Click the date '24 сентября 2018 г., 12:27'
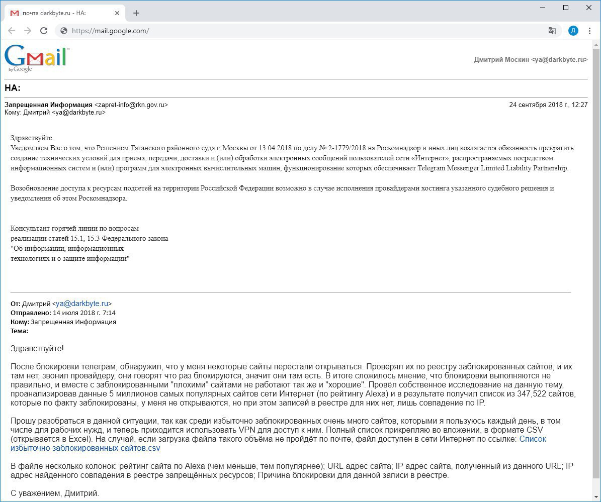Screen dimensions: 601x502 coord(548,105)
